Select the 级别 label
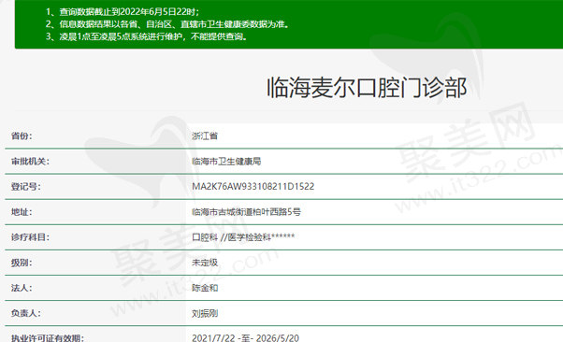Viewport: 563px width, 342px height. 22,263
